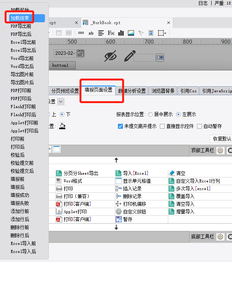Close the _WorkBook.cpt tab
The image size is (232, 284).
tap(169, 23)
